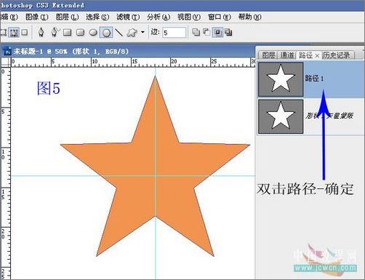
Task: Select the Pen tool in options bar
Action: point(41,32)
